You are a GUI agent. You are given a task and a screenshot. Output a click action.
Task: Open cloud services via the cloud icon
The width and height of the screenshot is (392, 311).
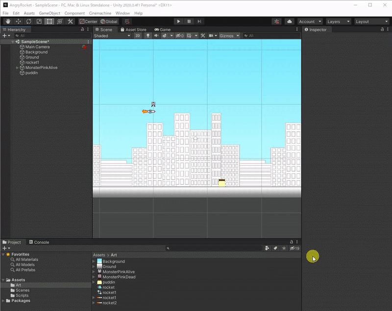click(290, 22)
